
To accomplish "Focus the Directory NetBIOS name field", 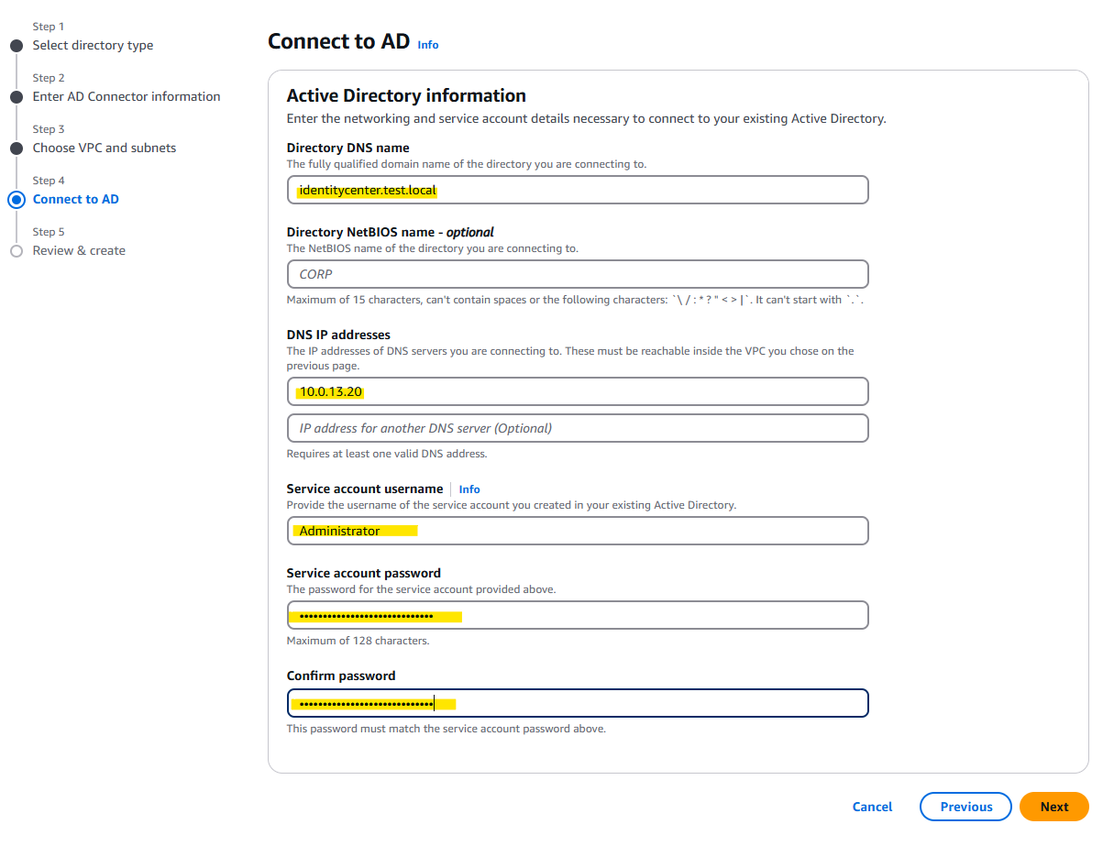I will [x=577, y=274].
